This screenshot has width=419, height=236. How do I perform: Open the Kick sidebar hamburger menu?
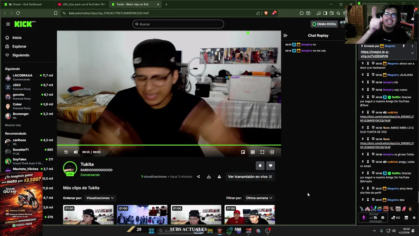pyautogui.click(x=8, y=24)
